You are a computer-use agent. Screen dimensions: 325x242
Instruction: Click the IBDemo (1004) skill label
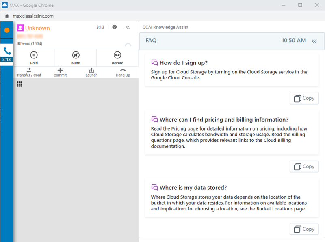[29, 44]
